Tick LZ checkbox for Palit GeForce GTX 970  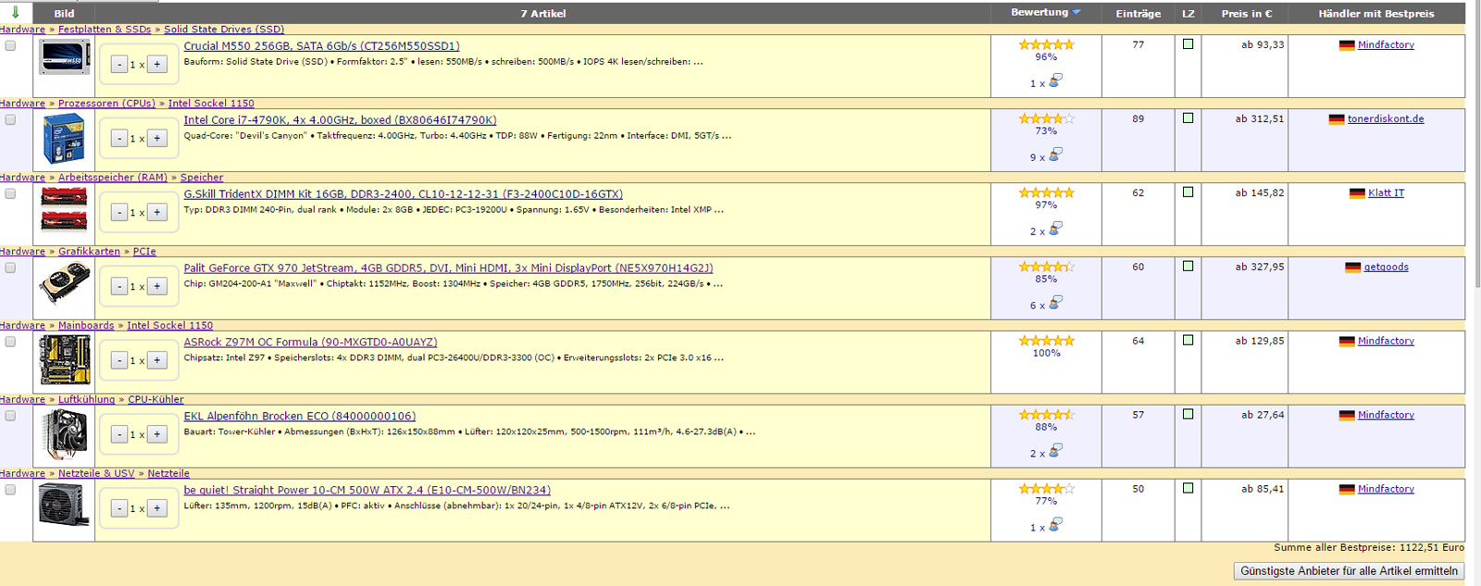coord(1189,267)
